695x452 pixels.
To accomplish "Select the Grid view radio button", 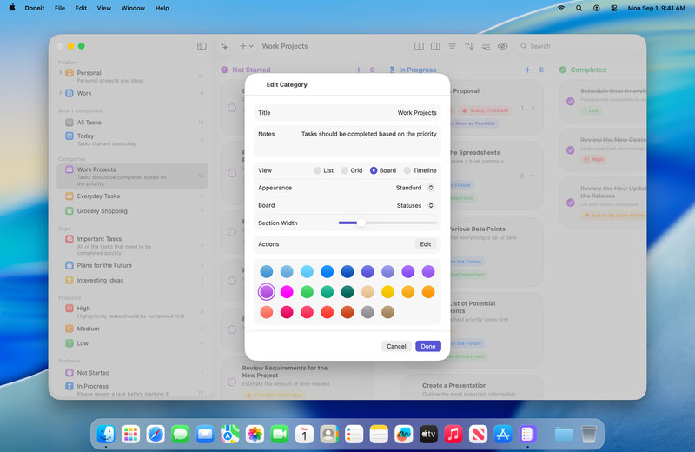I will [345, 170].
